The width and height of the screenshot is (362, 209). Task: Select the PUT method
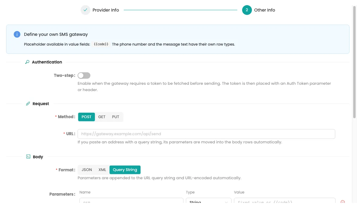coord(115,117)
